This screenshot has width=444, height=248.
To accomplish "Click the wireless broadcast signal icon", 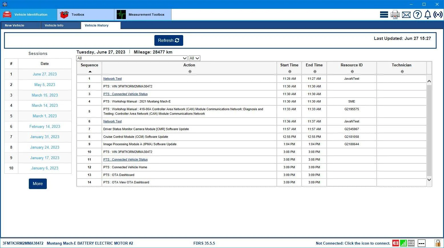I will [x=438, y=15].
